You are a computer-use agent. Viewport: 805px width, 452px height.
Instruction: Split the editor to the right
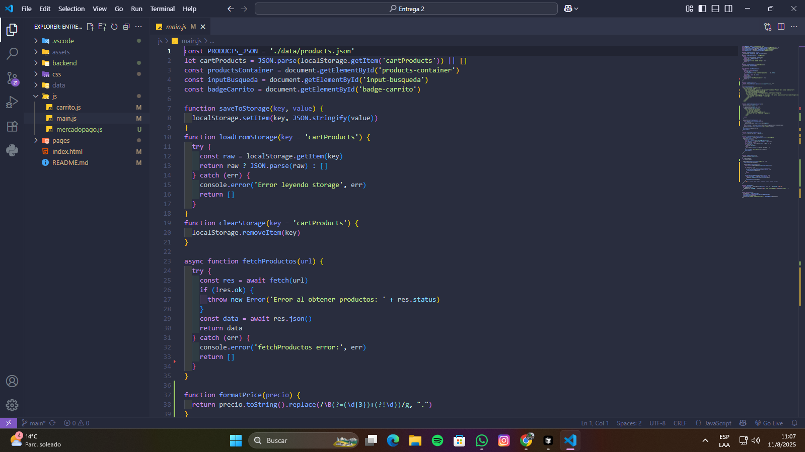tap(781, 27)
